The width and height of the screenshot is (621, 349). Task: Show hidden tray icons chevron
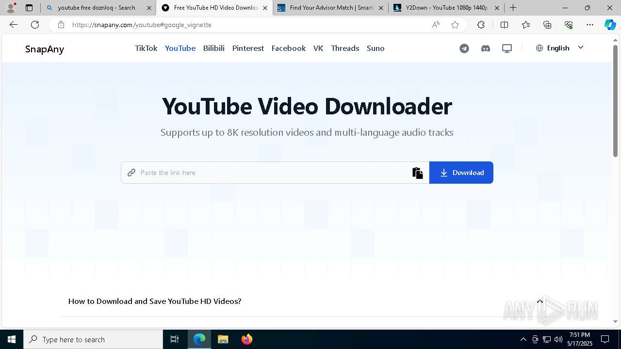coord(523,339)
